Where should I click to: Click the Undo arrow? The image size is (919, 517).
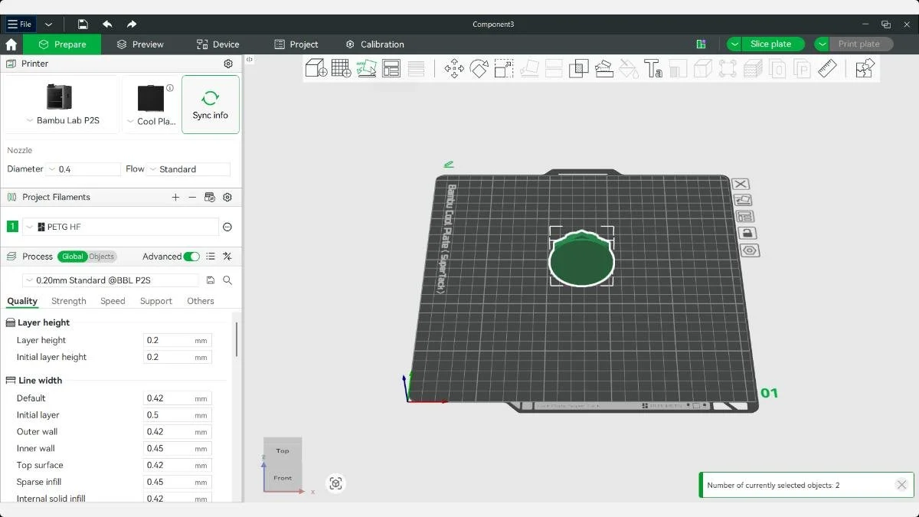[107, 25]
